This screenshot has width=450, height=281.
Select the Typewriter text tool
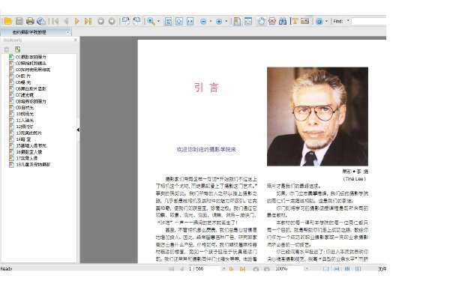tap(294, 21)
